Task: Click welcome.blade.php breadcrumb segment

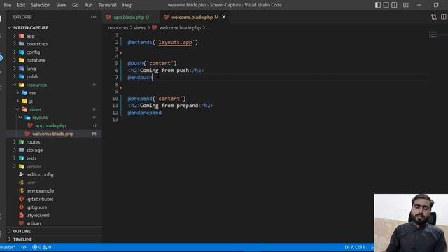Action: tap(180, 28)
